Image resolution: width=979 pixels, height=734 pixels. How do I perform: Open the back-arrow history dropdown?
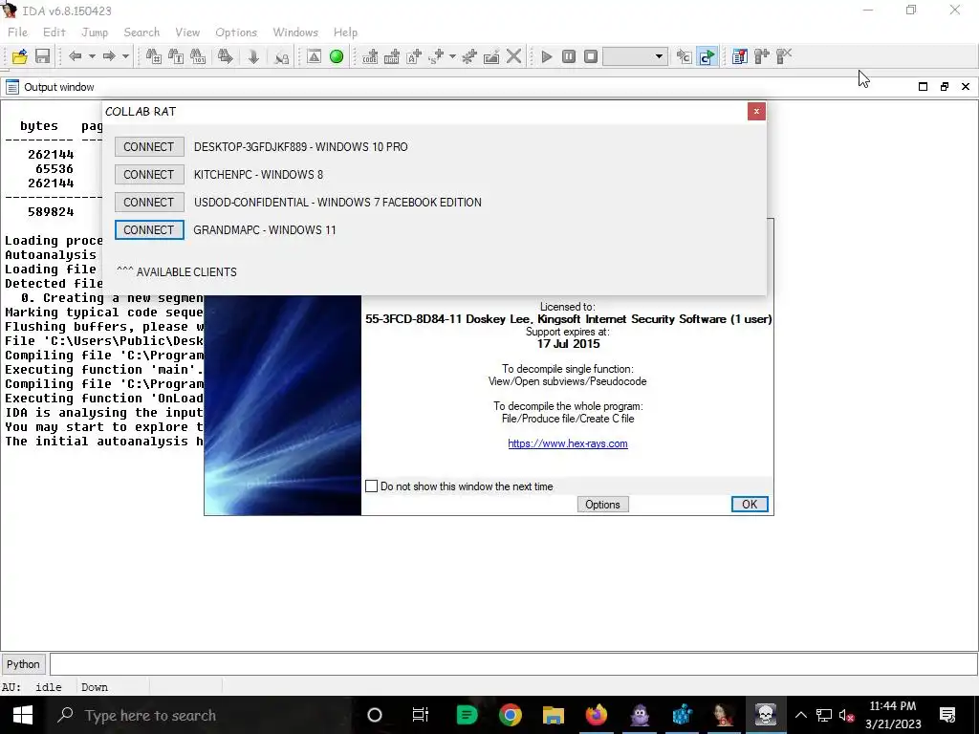pyautogui.click(x=92, y=56)
